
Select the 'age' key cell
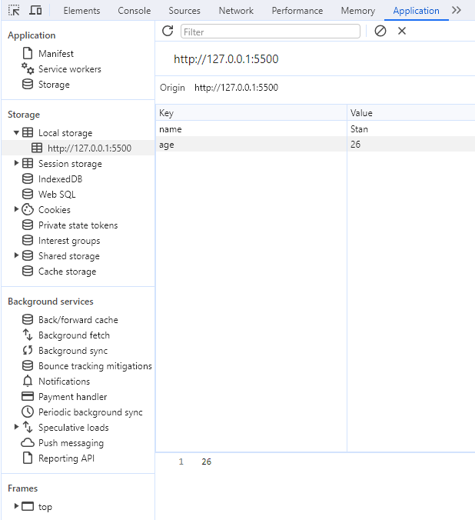click(x=251, y=145)
